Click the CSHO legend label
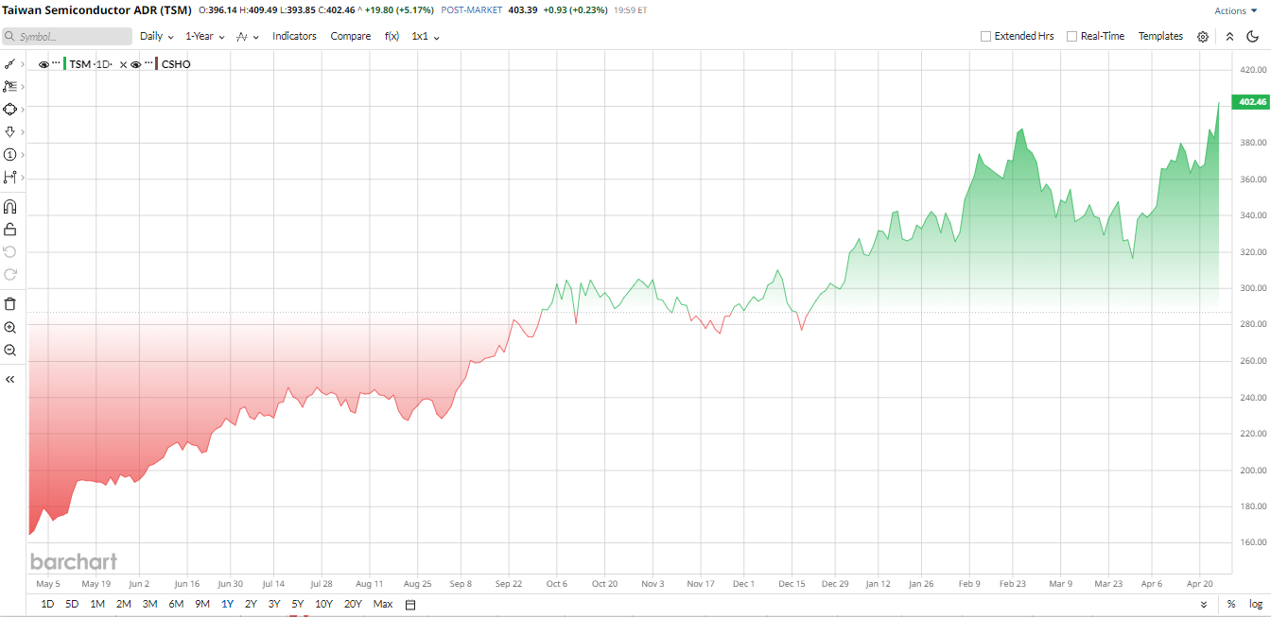 coord(176,64)
